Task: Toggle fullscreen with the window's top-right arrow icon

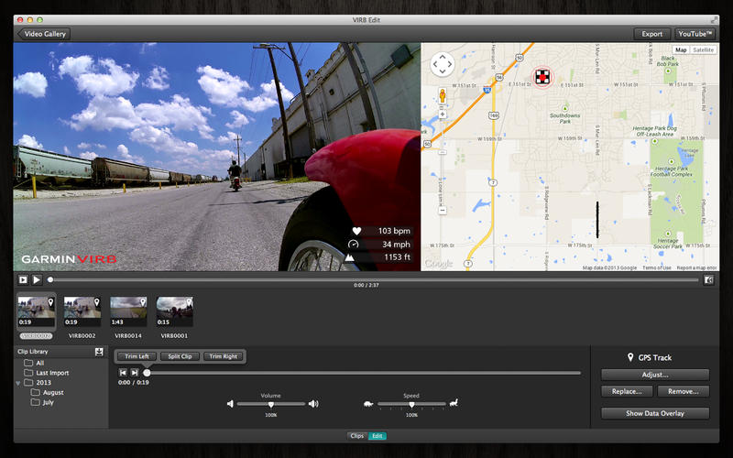Action: (714, 19)
